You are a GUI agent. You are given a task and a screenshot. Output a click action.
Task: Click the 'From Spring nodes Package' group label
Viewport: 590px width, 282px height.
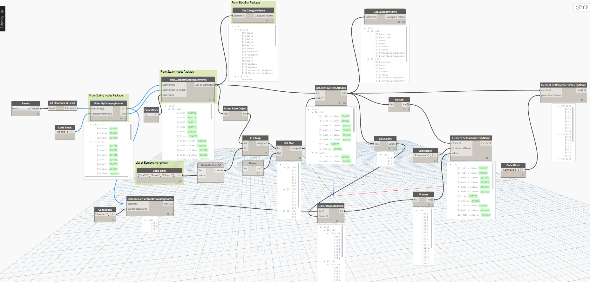[106, 95]
